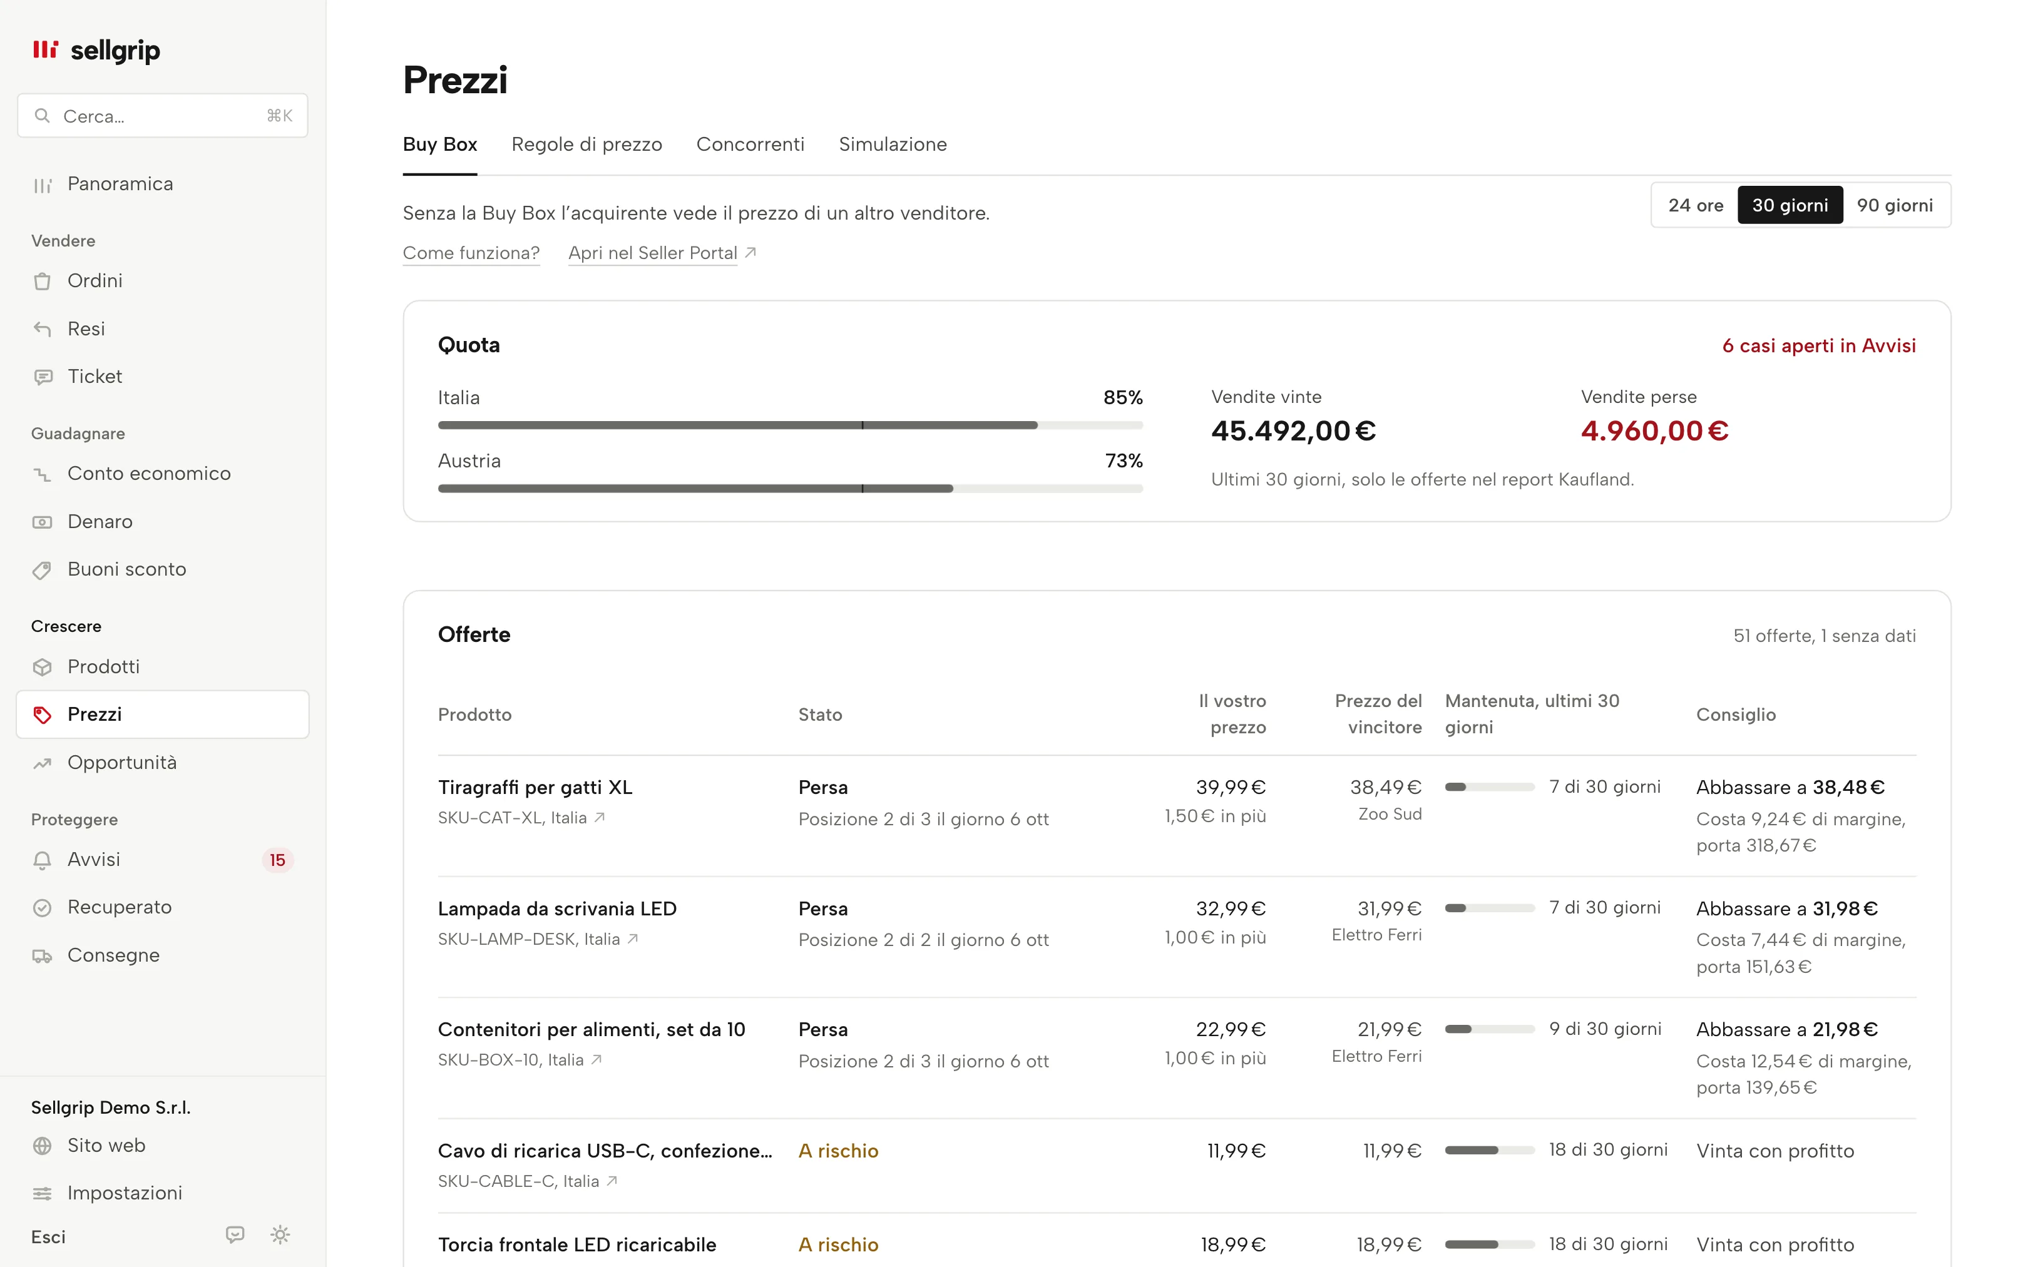Click the Resi return arrow icon
This screenshot has width=2028, height=1267.
tap(42, 329)
